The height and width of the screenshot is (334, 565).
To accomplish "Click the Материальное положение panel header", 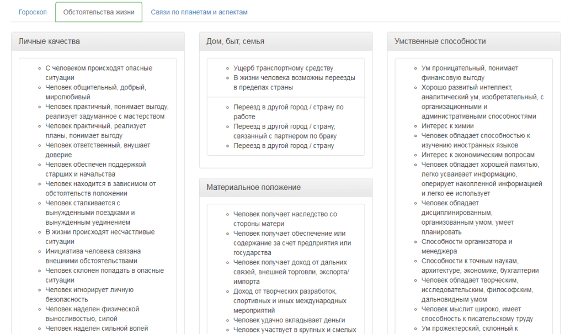I will [x=285, y=188].
